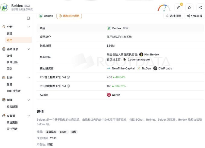Open the 表现 sidebar item
205x148 pixels.
tap(9, 34)
